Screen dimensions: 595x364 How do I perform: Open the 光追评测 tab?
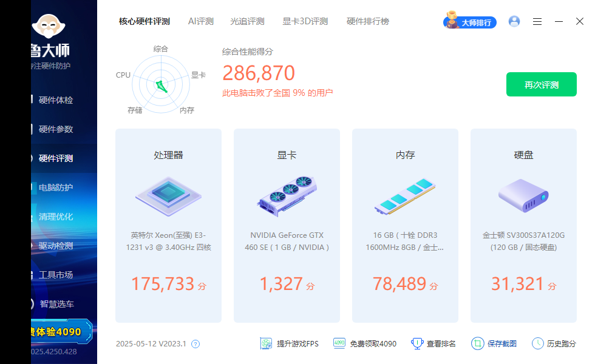(247, 21)
